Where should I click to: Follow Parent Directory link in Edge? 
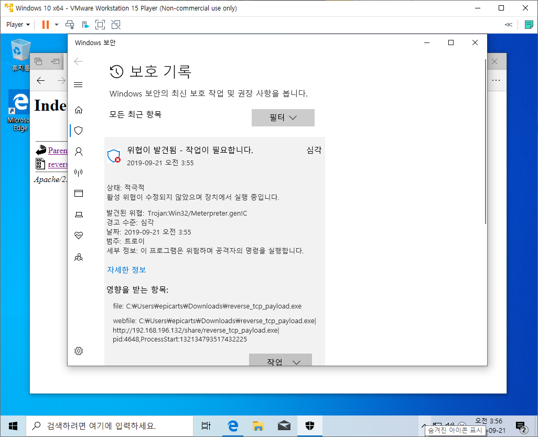pyautogui.click(x=58, y=151)
